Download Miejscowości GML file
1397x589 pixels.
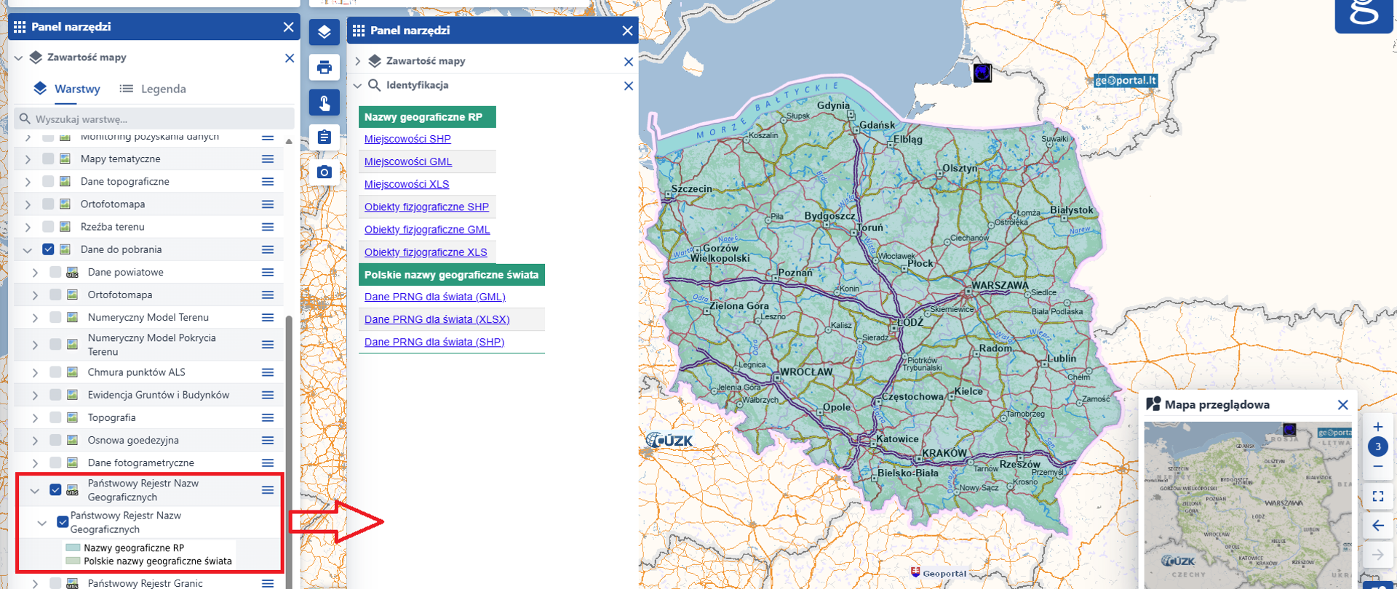coord(408,161)
